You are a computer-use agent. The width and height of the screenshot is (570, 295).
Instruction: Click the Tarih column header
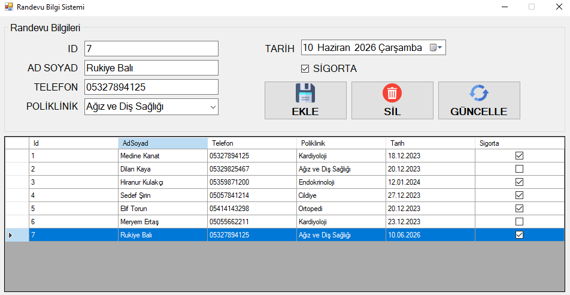tap(430, 143)
